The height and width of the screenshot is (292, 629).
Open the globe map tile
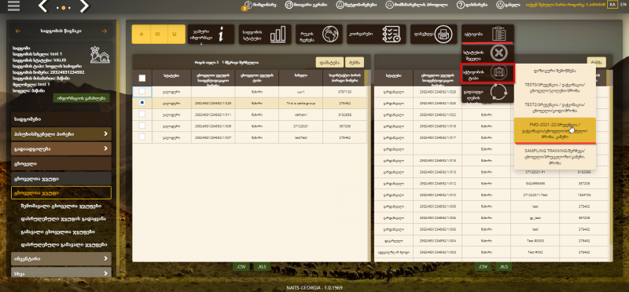[x=319, y=34]
